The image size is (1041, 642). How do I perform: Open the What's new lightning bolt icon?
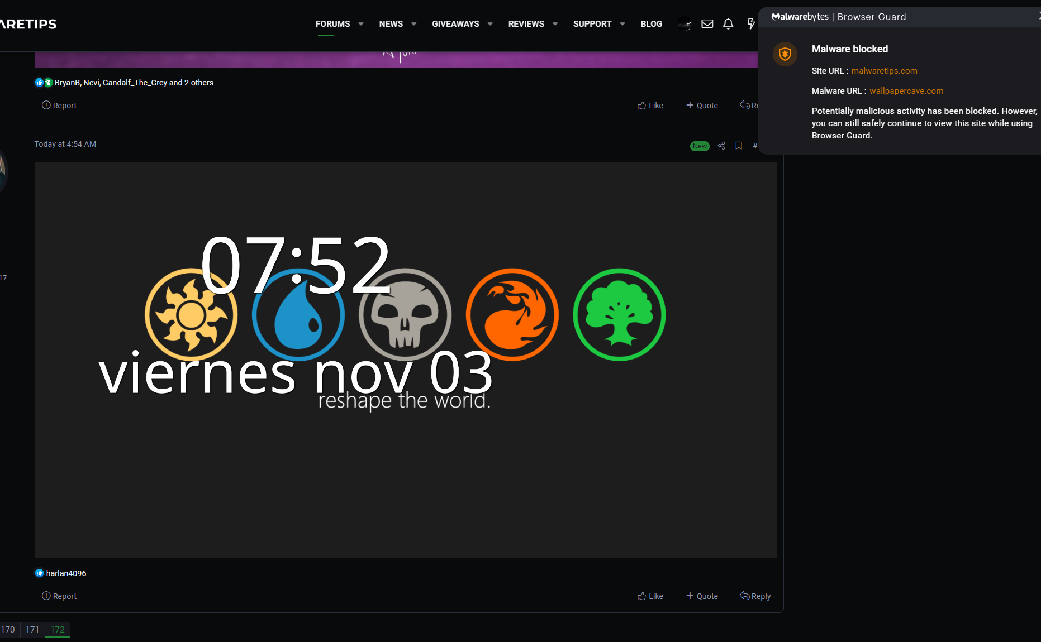pyautogui.click(x=751, y=24)
